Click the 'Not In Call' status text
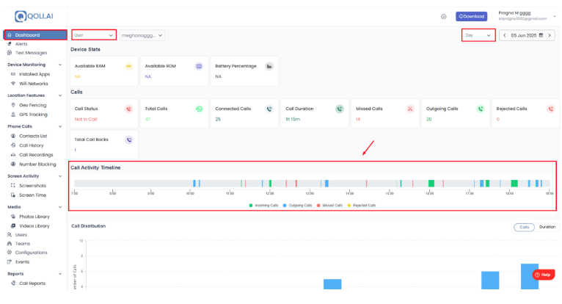 point(86,119)
